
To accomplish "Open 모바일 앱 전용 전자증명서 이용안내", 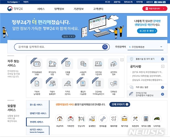I will (x=147, y=94).
